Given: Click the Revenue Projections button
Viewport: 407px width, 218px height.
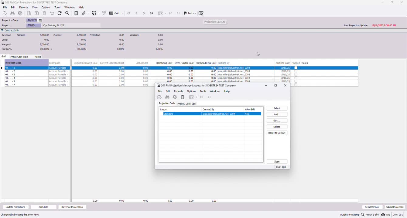Looking at the screenshot, I should click(72, 207).
